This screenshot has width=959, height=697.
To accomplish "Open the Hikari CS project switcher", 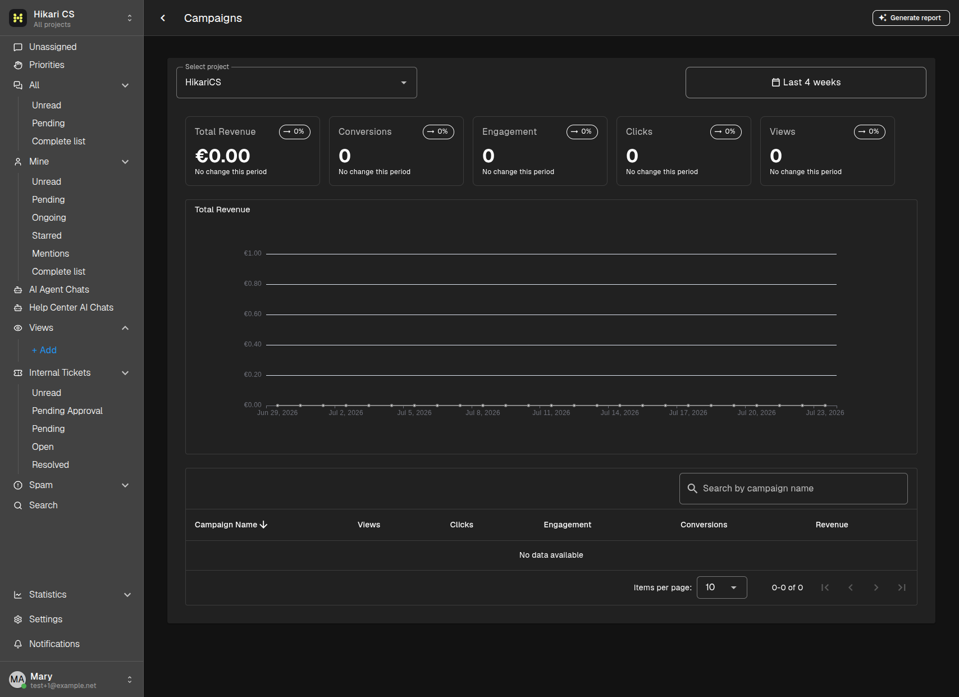I will pyautogui.click(x=130, y=18).
